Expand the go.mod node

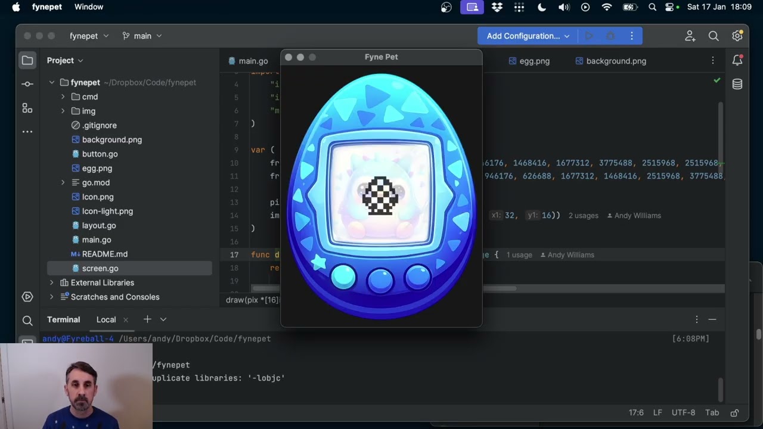[63, 182]
